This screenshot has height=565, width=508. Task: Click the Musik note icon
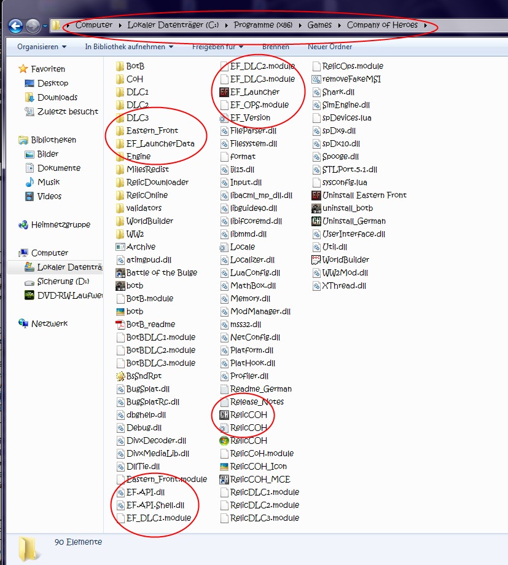pos(29,182)
